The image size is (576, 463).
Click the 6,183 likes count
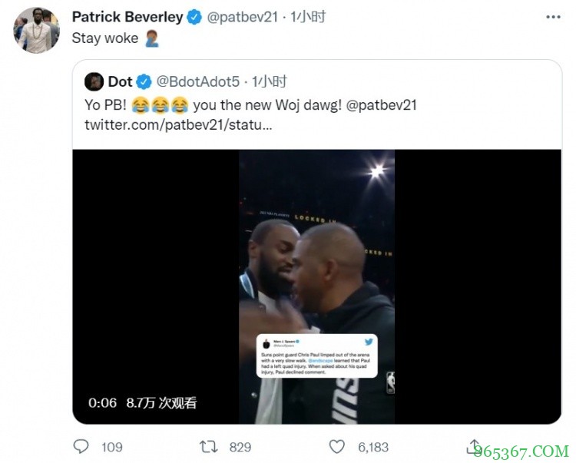374,446
